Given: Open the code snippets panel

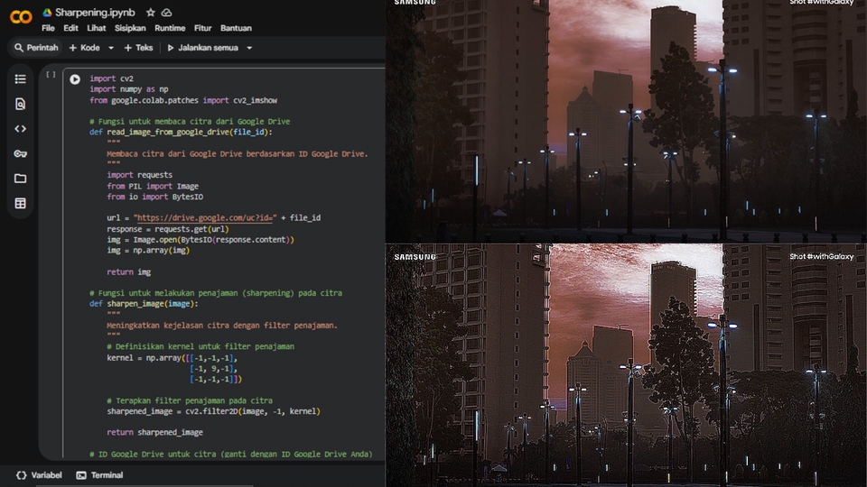Looking at the screenshot, I should 20,129.
